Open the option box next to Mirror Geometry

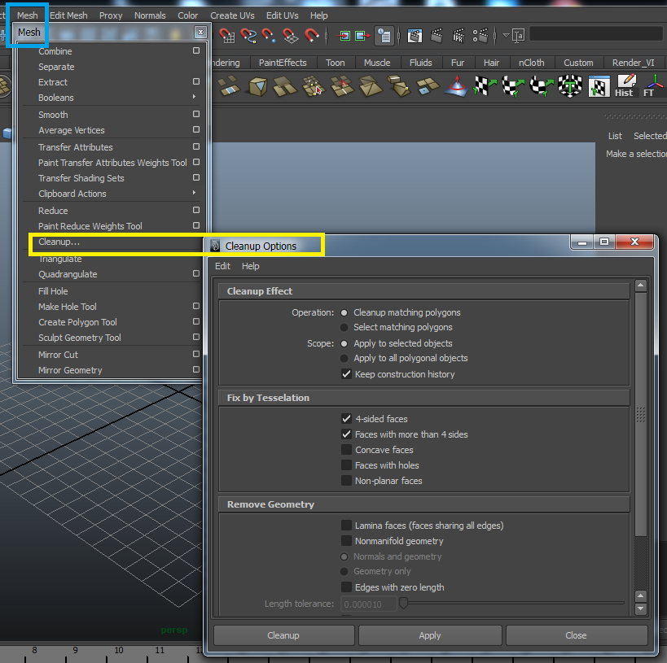[196, 369]
